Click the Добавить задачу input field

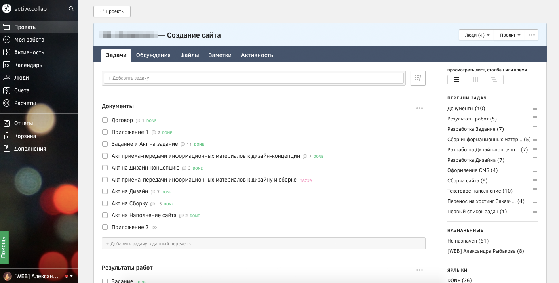click(253, 78)
